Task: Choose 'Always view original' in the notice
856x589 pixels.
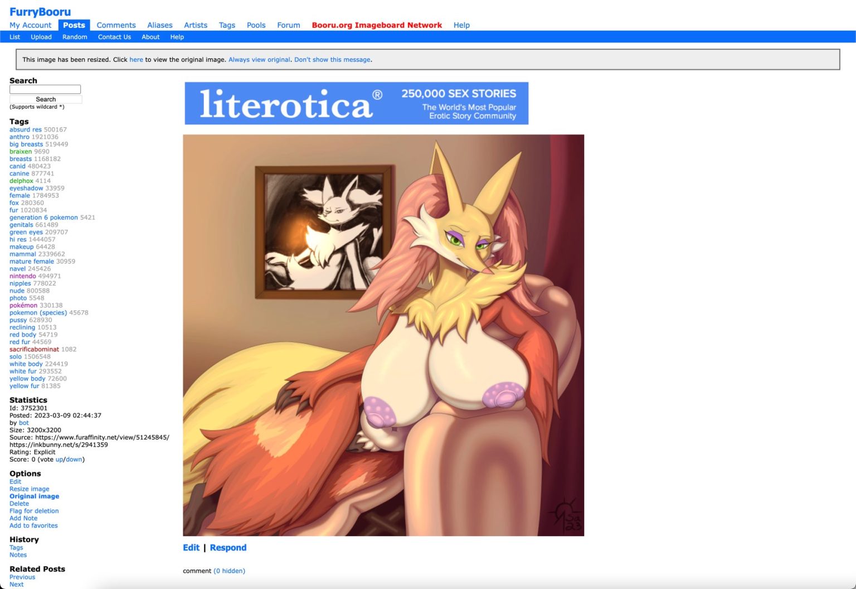Action: (259, 60)
